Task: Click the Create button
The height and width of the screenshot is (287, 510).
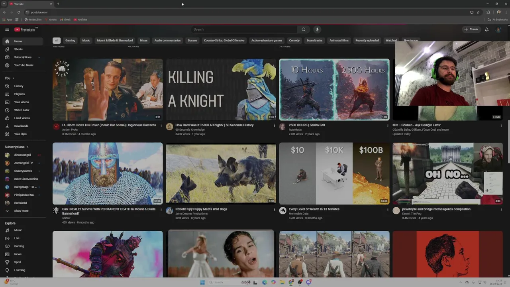Action: [471, 29]
